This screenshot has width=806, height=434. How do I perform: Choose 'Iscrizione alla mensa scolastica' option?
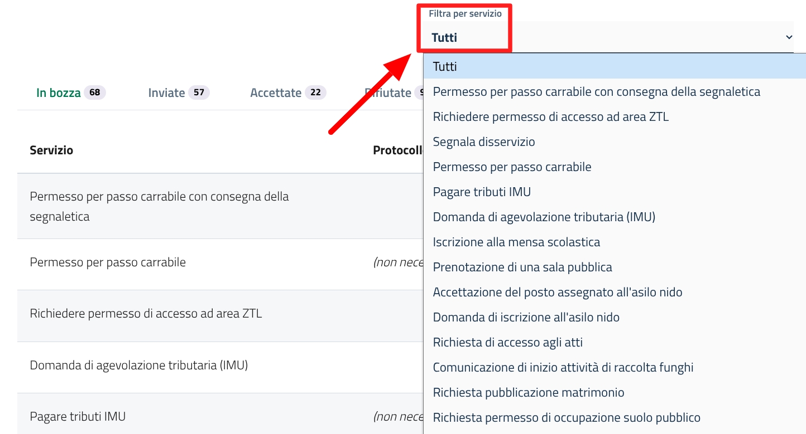tap(516, 242)
